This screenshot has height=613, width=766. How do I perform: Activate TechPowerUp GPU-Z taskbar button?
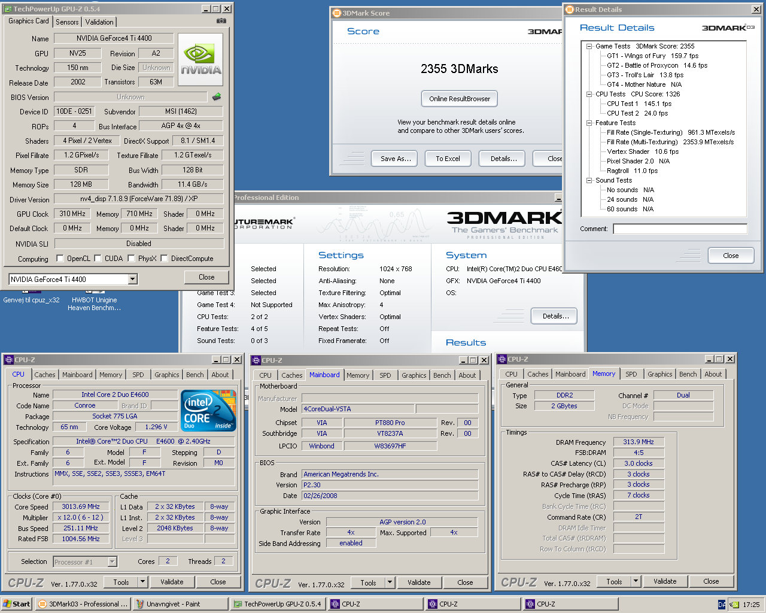click(x=278, y=604)
